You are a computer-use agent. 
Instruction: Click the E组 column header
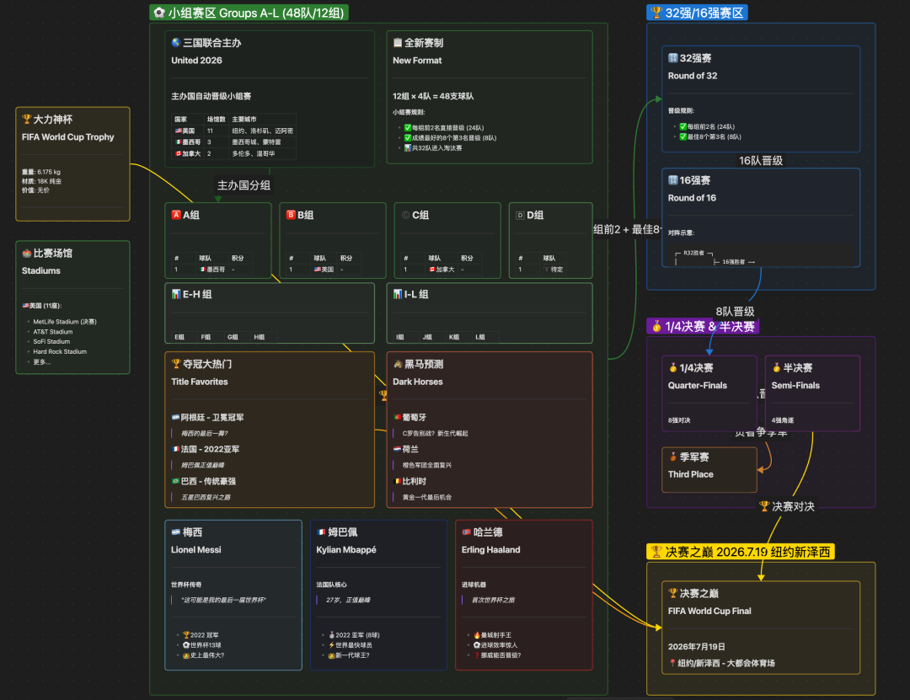point(179,337)
